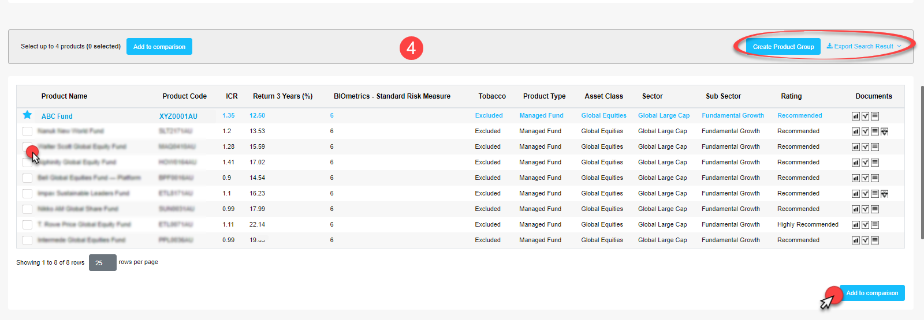Open the 25 rows per page selector
The image size is (924, 320).
pyautogui.click(x=102, y=263)
